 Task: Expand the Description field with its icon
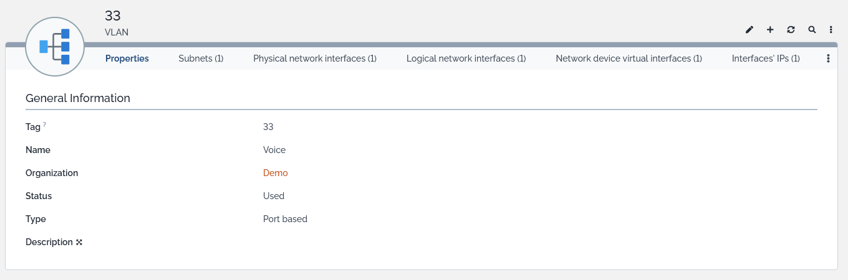[x=79, y=242]
